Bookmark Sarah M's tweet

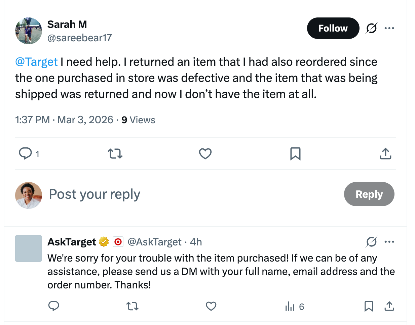(295, 153)
